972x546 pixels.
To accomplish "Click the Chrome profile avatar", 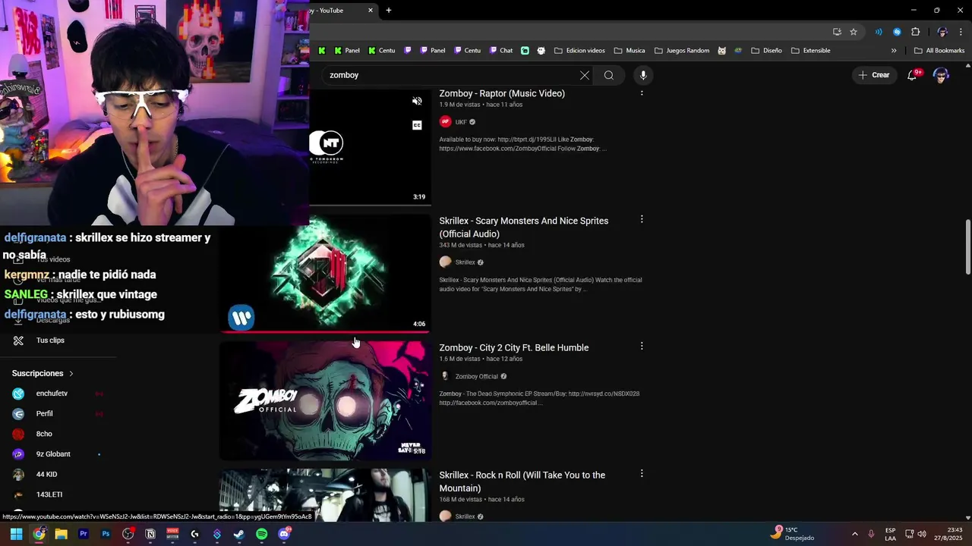I will 942,32.
